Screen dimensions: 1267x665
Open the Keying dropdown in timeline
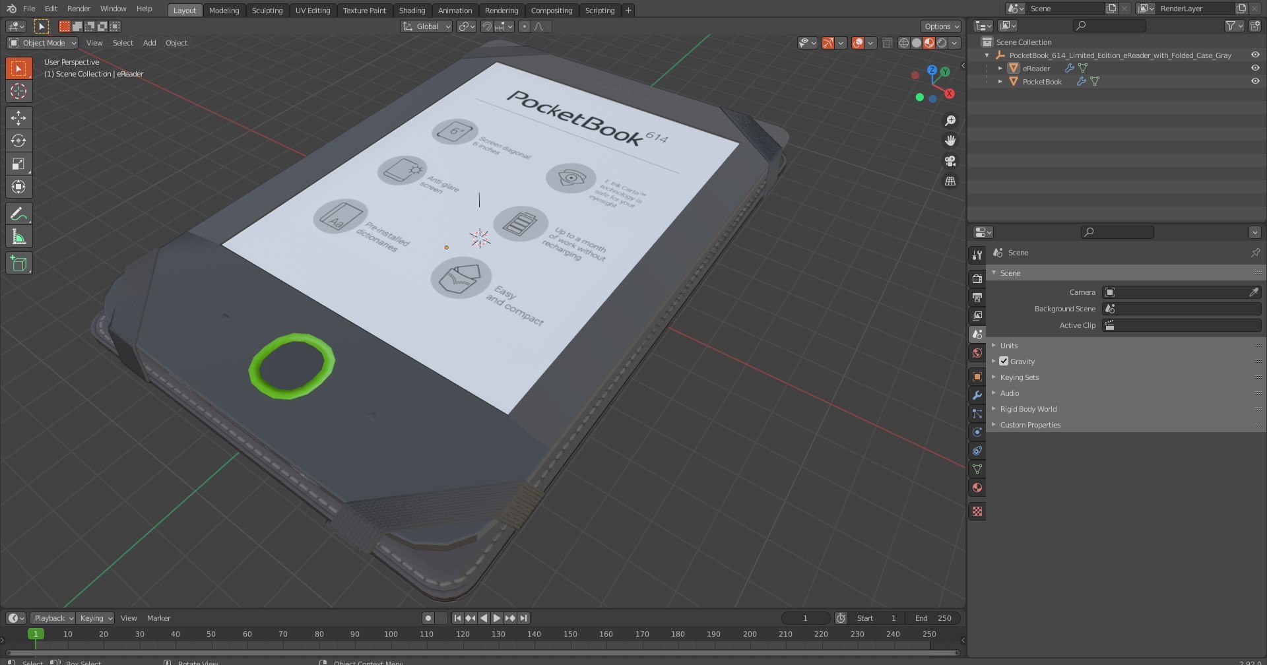95,618
